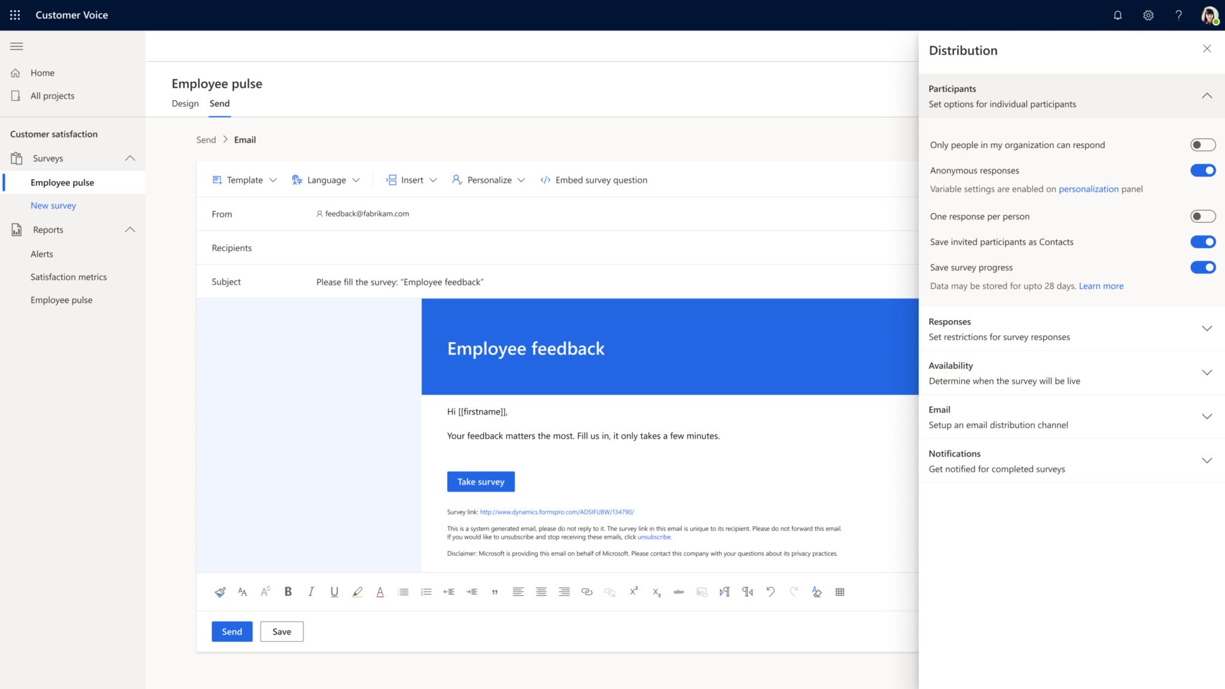Click the Take survey button
The height and width of the screenshot is (689, 1225).
[481, 481]
